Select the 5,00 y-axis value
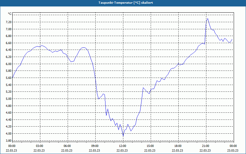 9,99
